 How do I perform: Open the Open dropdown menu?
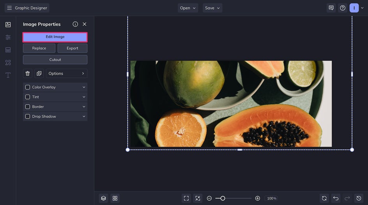[x=188, y=8]
